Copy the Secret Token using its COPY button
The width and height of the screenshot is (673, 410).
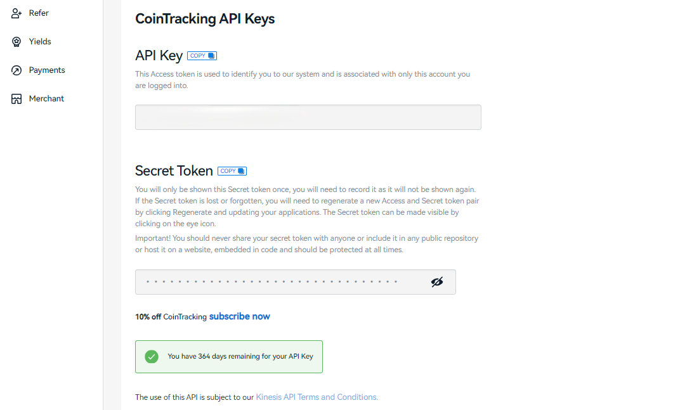[232, 171]
